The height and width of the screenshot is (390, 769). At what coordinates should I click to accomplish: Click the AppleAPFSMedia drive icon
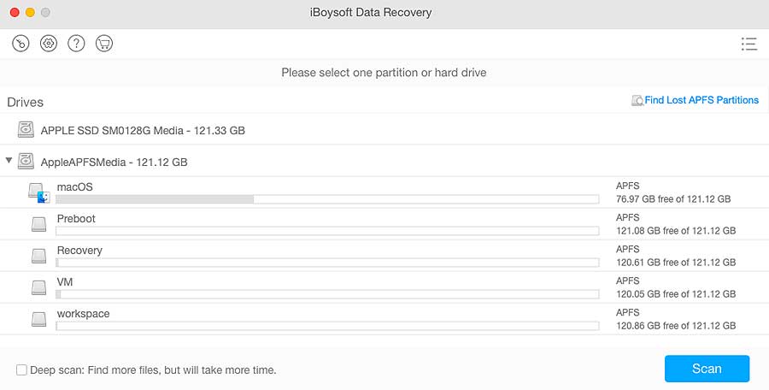pos(26,161)
